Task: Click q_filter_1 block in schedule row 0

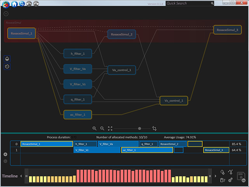Action: 149,144
